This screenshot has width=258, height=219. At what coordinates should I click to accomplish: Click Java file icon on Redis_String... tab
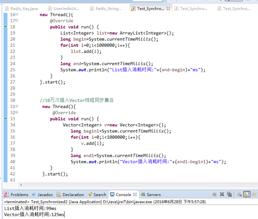[x=92, y=8]
